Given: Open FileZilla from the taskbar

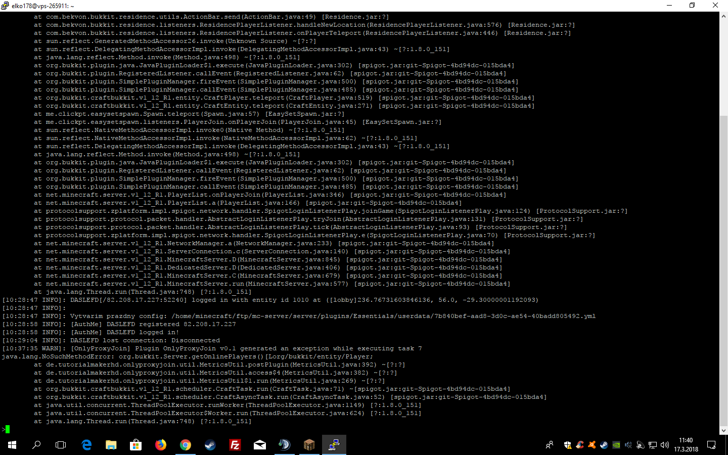Looking at the screenshot, I should [x=235, y=445].
